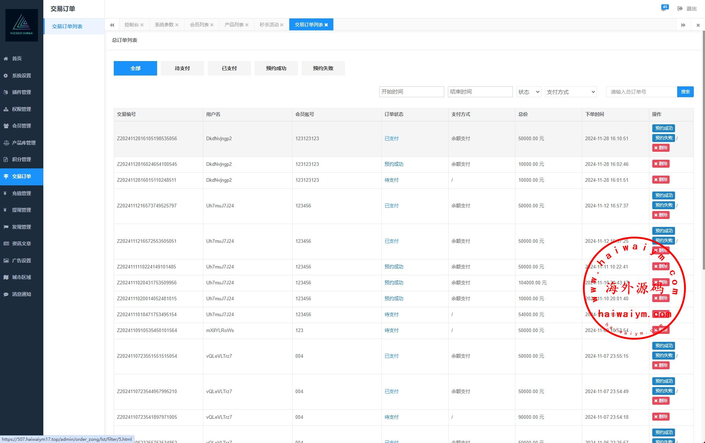Switch to the 会员列表 tab
Viewport: 705px width, 443px height.
tap(199, 25)
